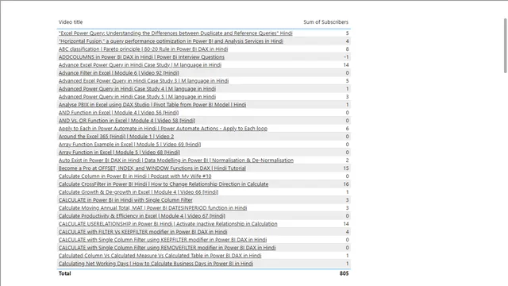Select subscribers value 15 for OFFSET, INDEX row

346,168
